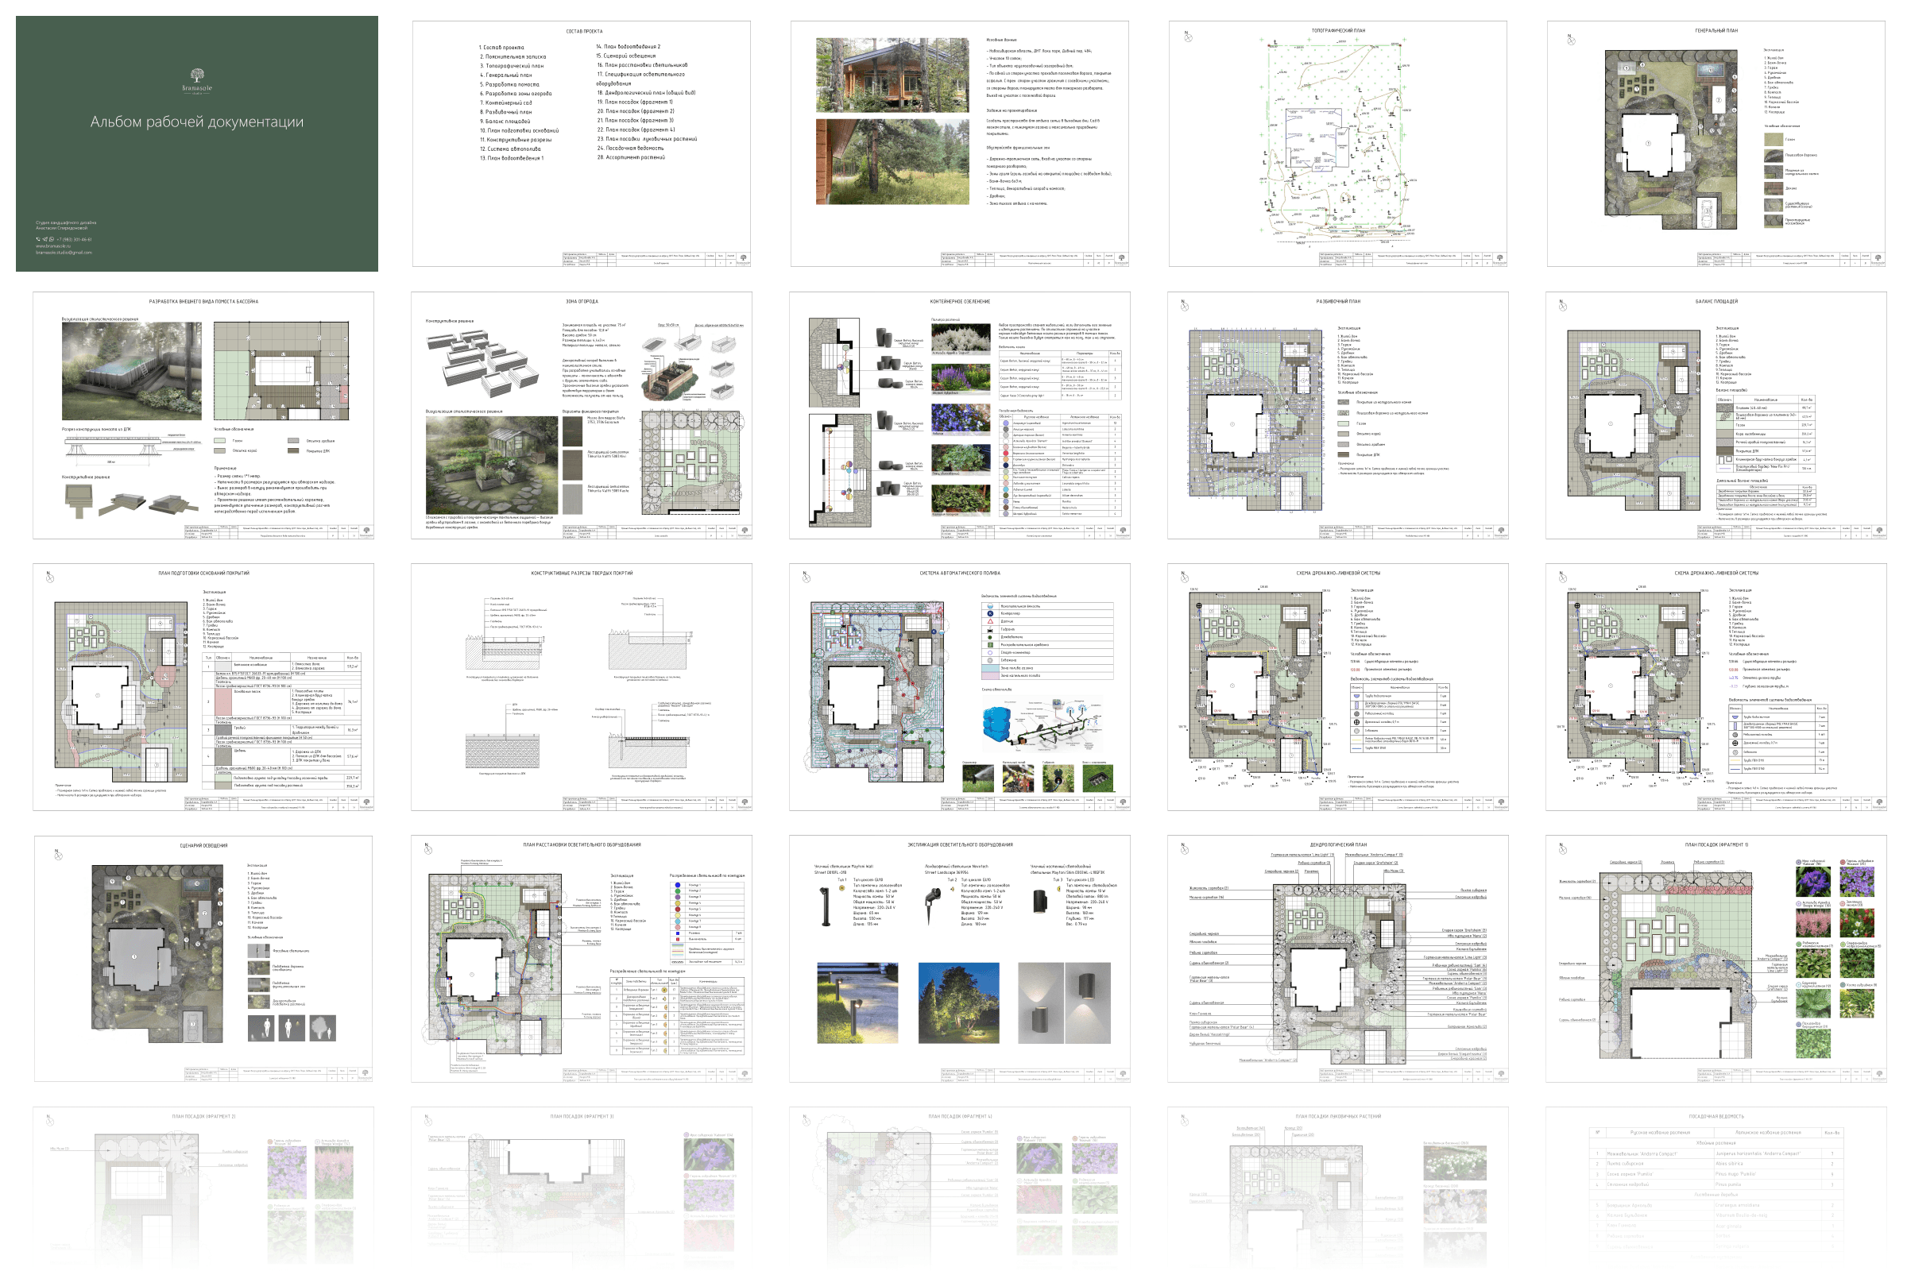Click the Газон legend swatch on Генеральный план

[x=1774, y=140]
